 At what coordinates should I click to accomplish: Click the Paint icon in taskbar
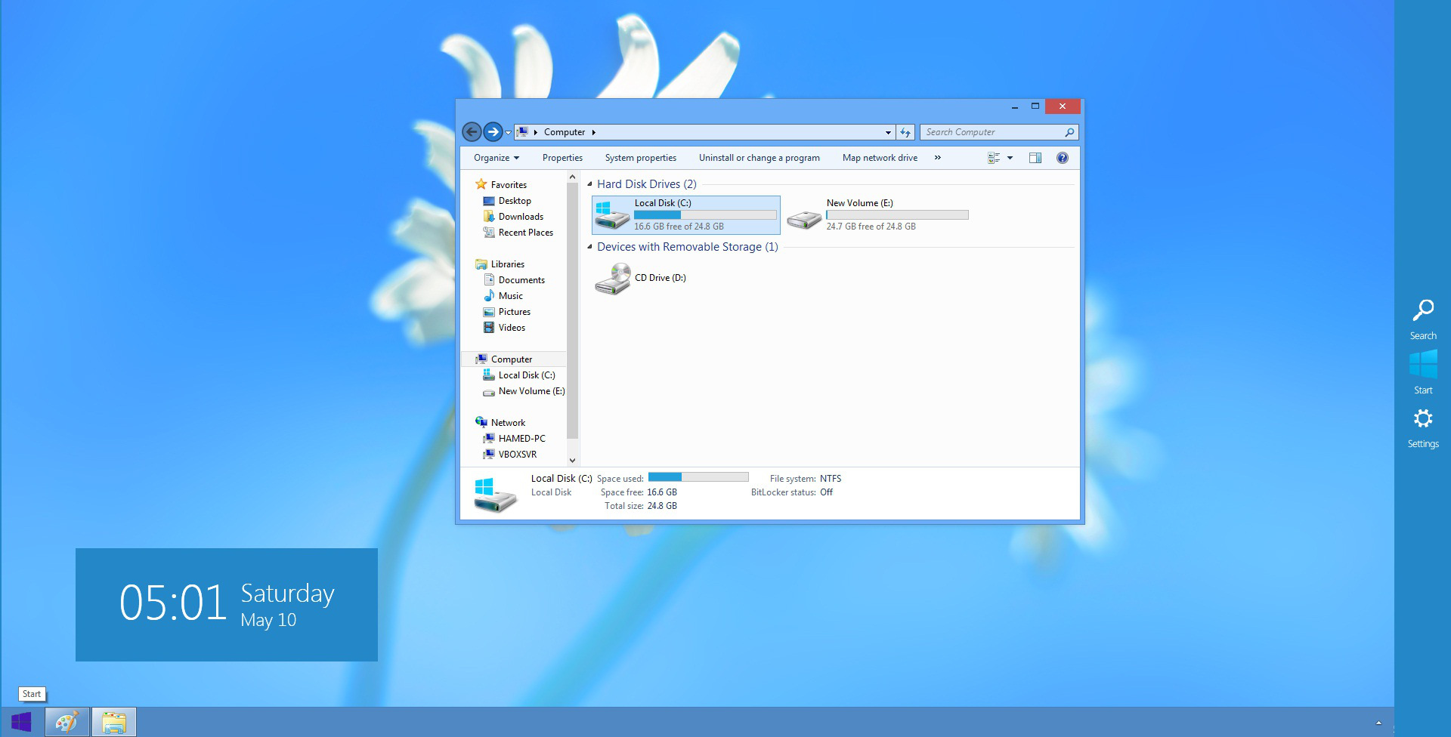(x=67, y=722)
